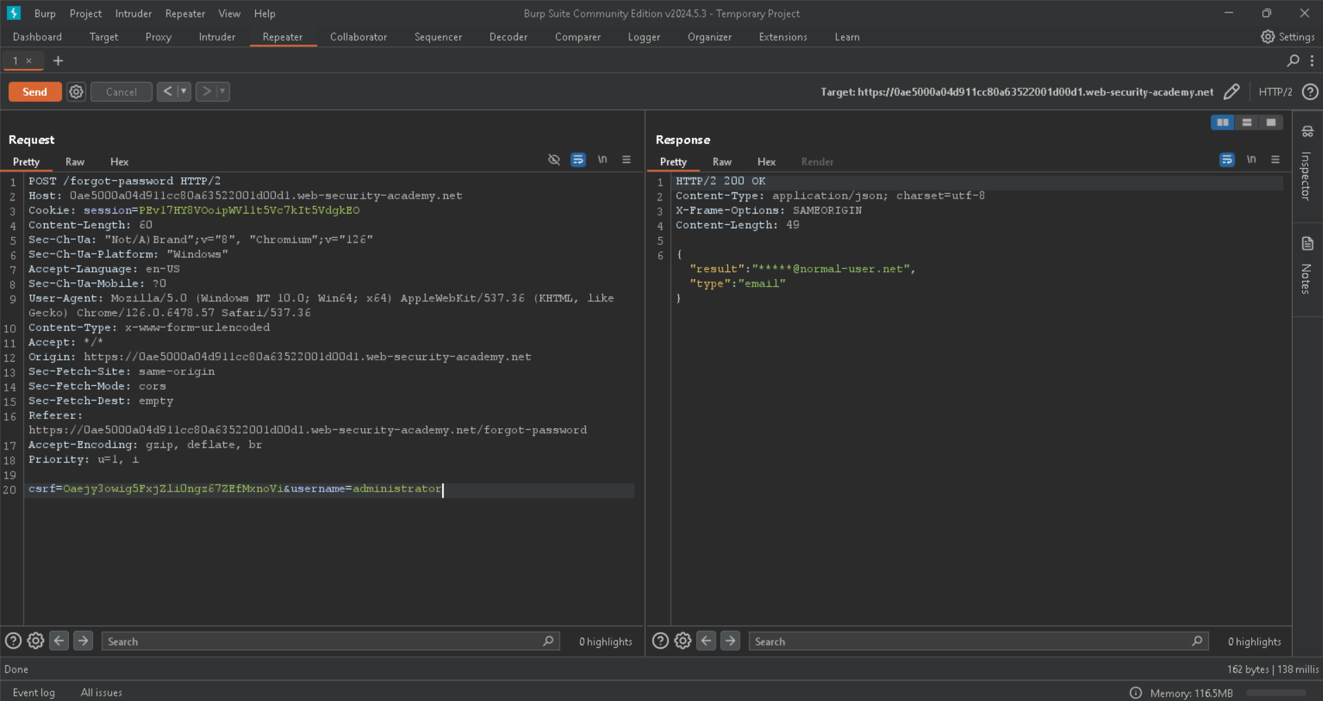Open Repeater send options gear icon

[x=77, y=92]
